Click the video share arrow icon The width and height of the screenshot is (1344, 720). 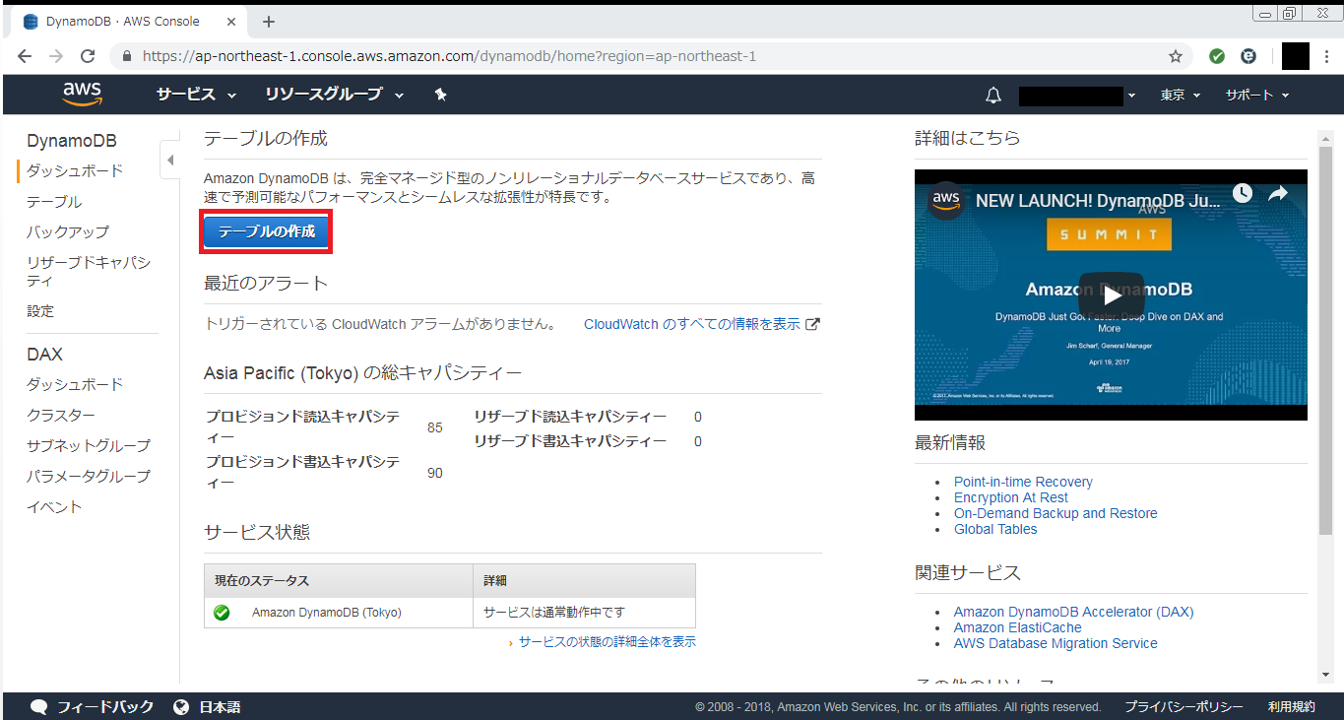click(1278, 193)
